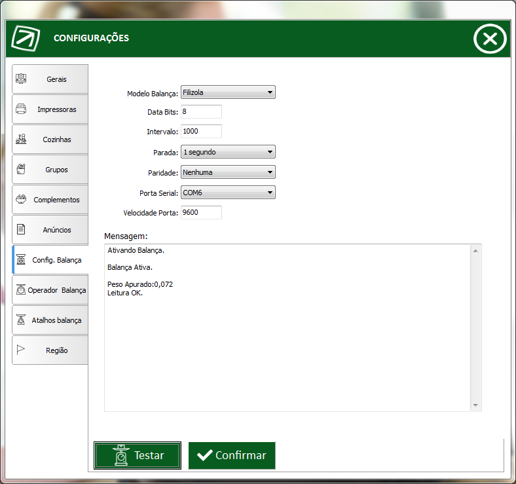516x484 pixels.
Task: Click the bowl icon beside Complementos
Action: click(x=21, y=199)
